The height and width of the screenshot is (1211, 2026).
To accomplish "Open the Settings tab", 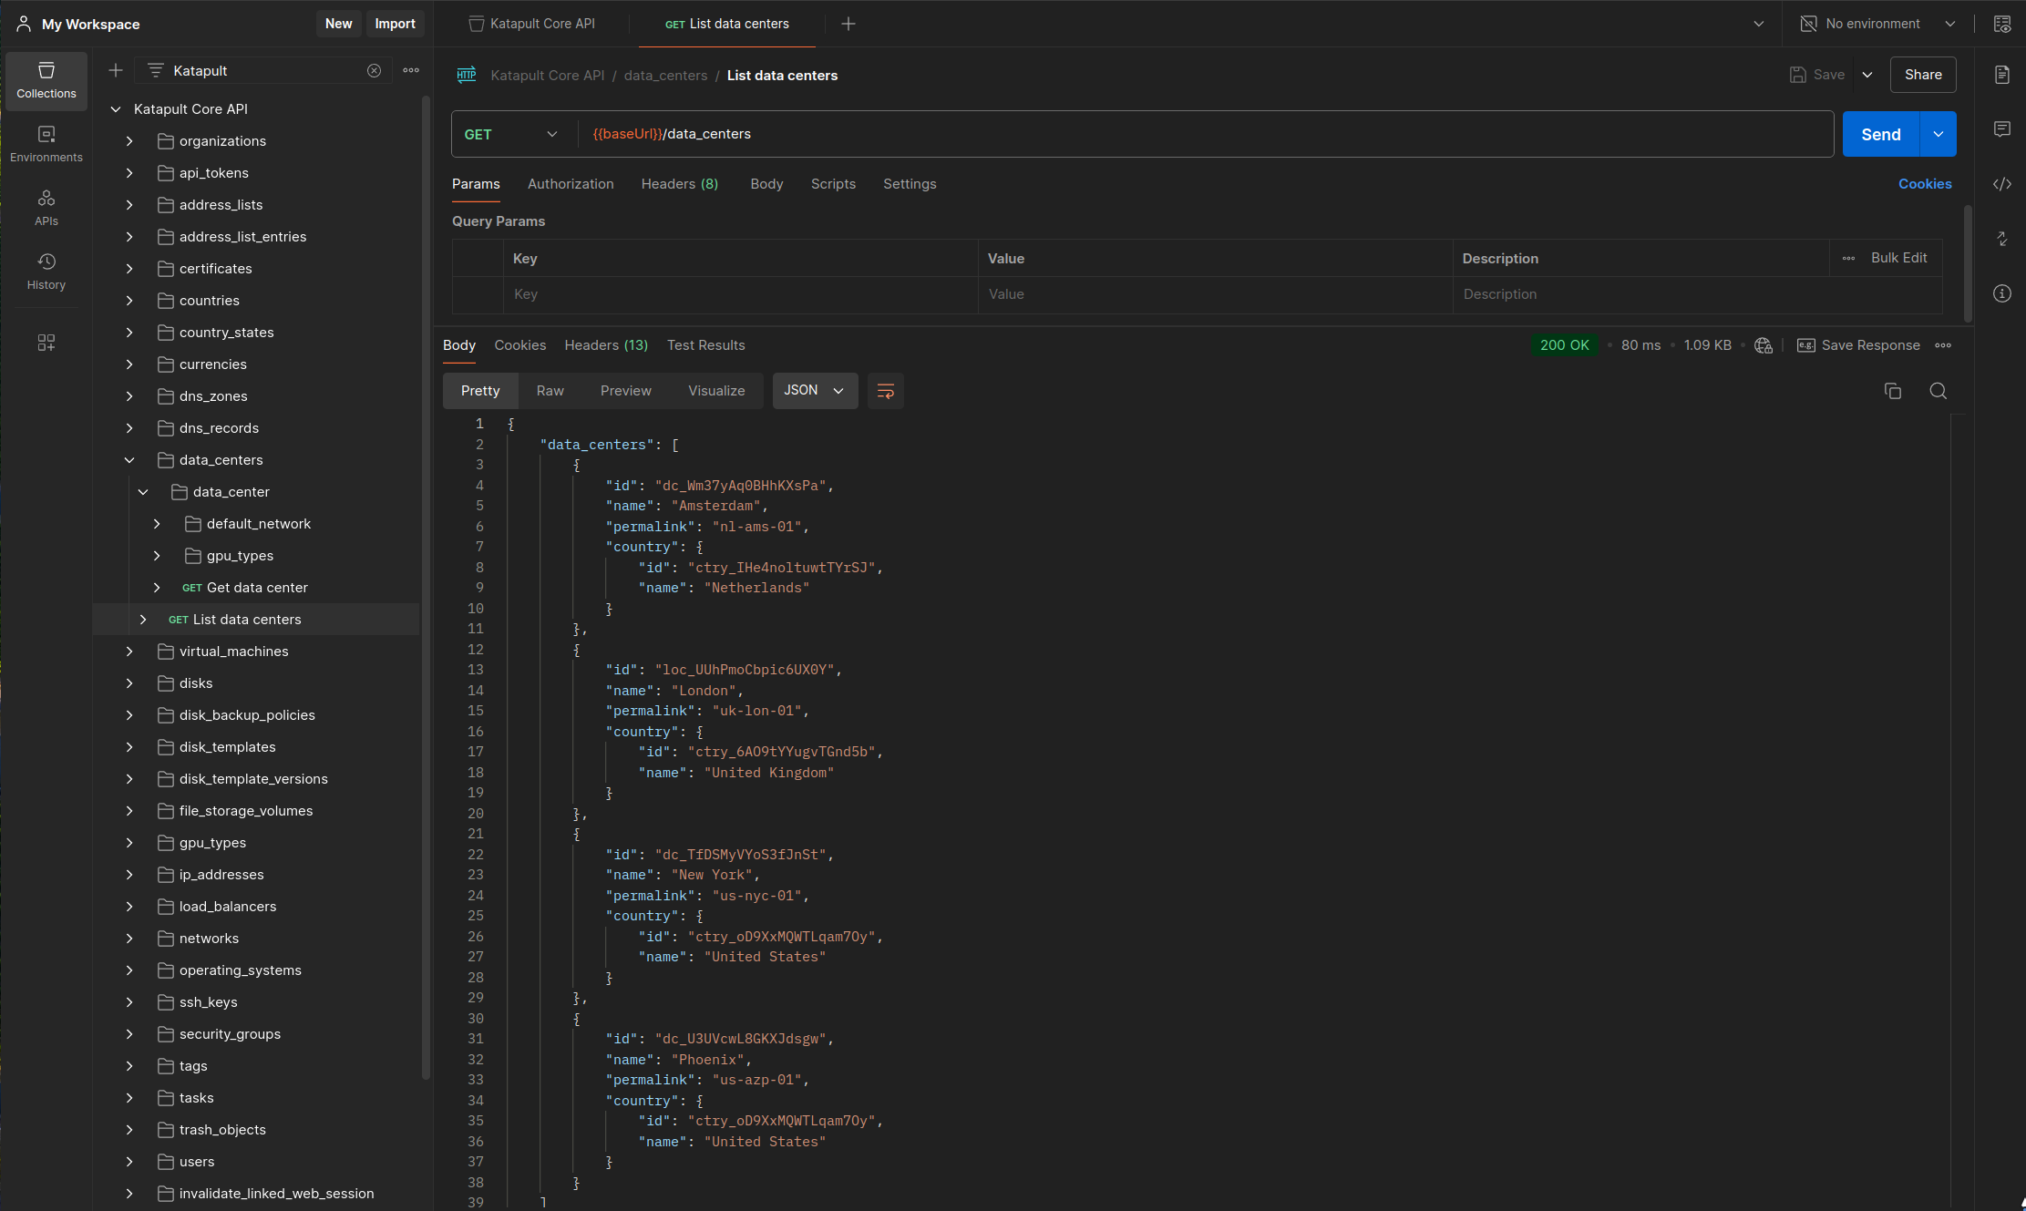I will (910, 184).
